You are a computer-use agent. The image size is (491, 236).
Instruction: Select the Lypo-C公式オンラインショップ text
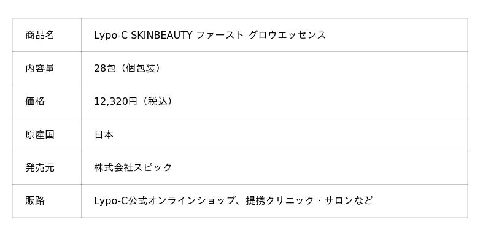tap(164, 200)
